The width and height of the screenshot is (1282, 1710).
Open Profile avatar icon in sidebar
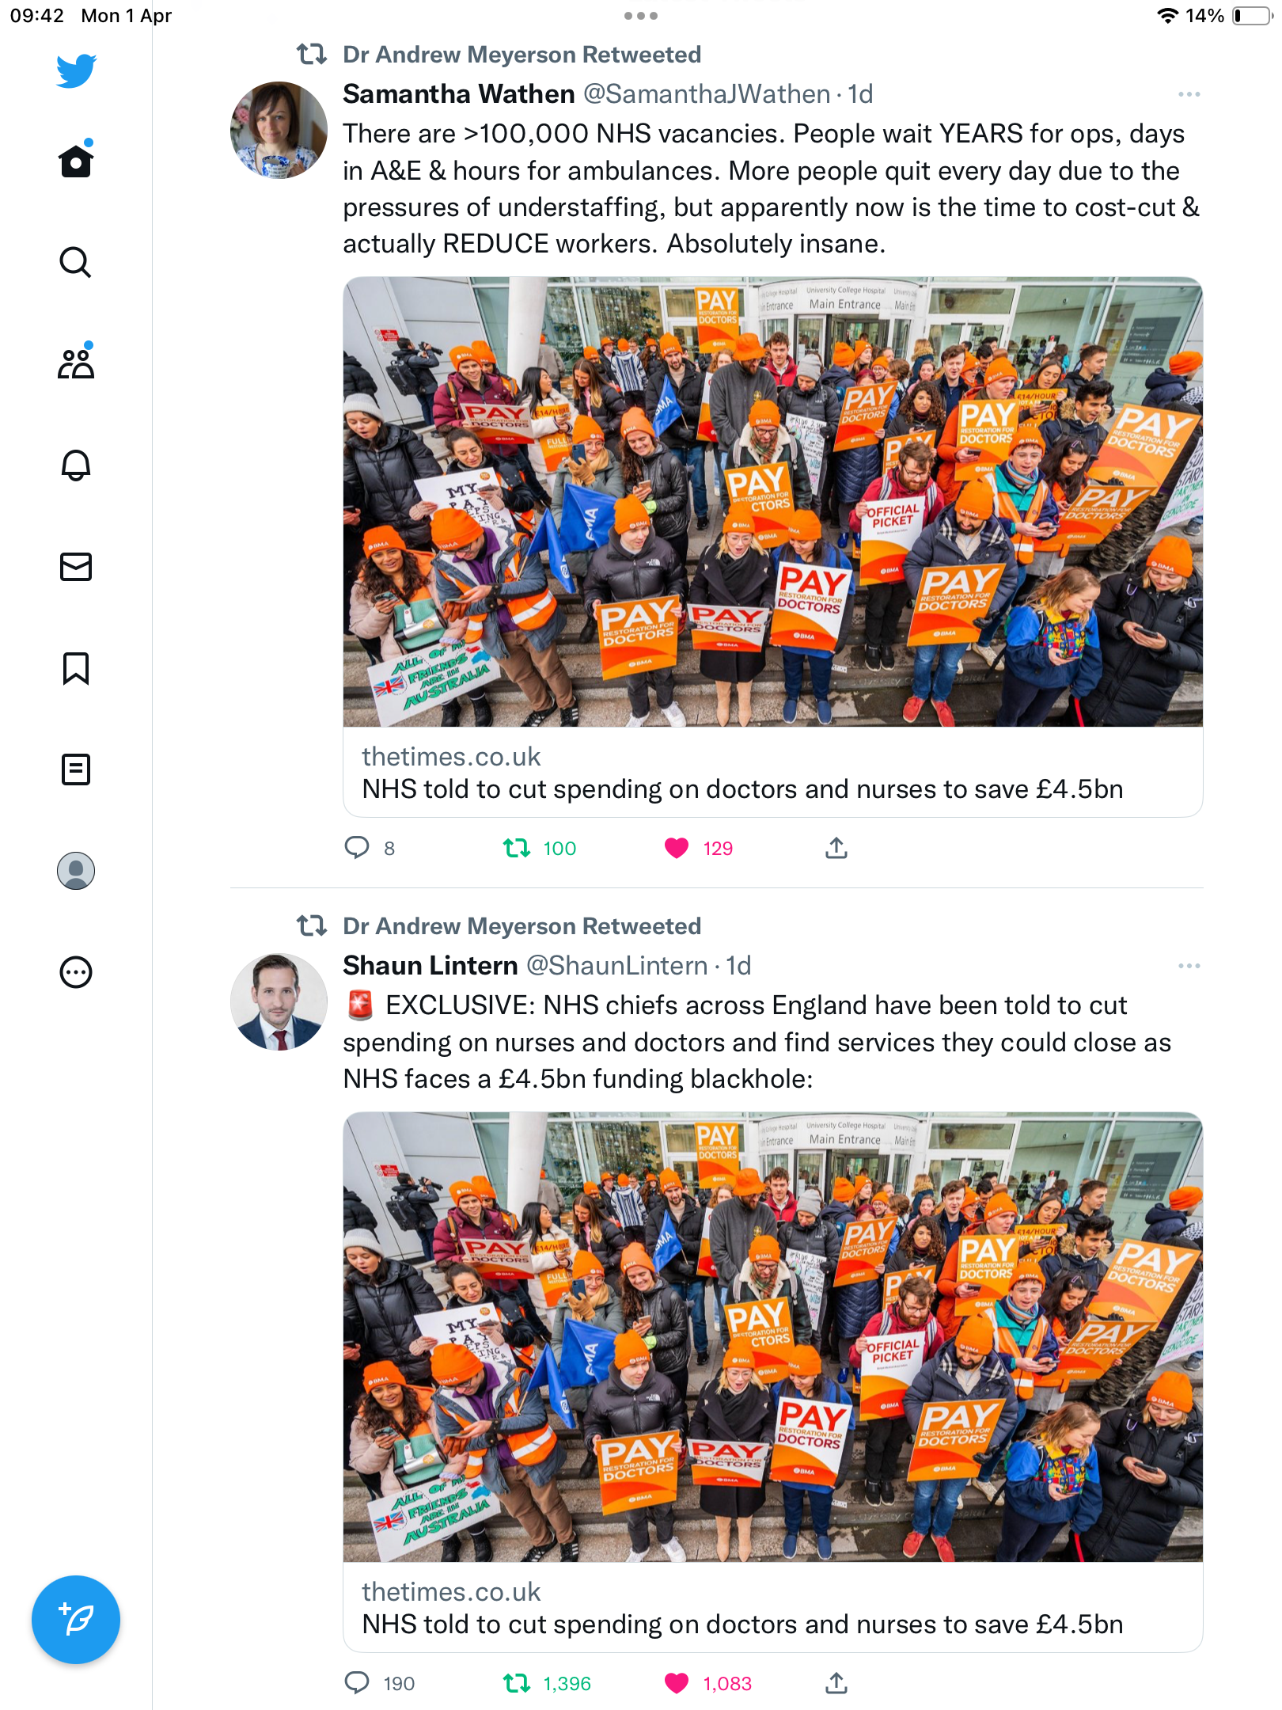(76, 871)
